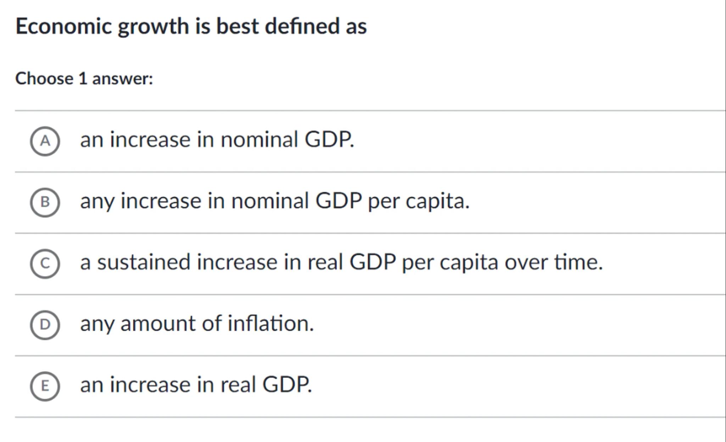Choose answer 'any increase in nominal GDP per capita.'
The image size is (726, 442).
(275, 201)
